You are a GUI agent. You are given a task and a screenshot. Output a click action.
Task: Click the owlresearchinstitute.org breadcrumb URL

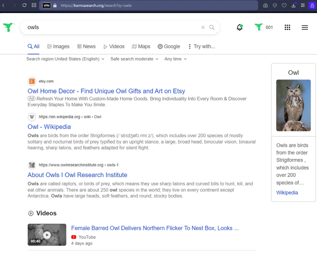pyautogui.click(x=79, y=165)
